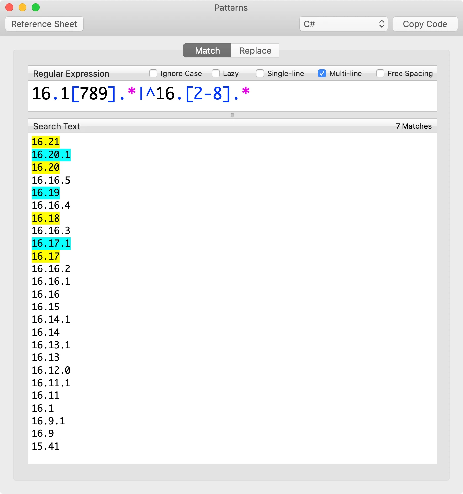Click the highlighted line 16.17.1
Viewport: 463px width, 494px height.
51,243
